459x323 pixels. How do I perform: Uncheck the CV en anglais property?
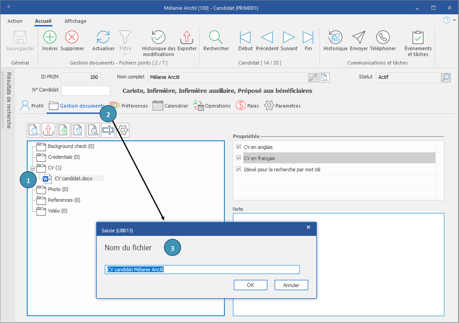tap(239, 147)
